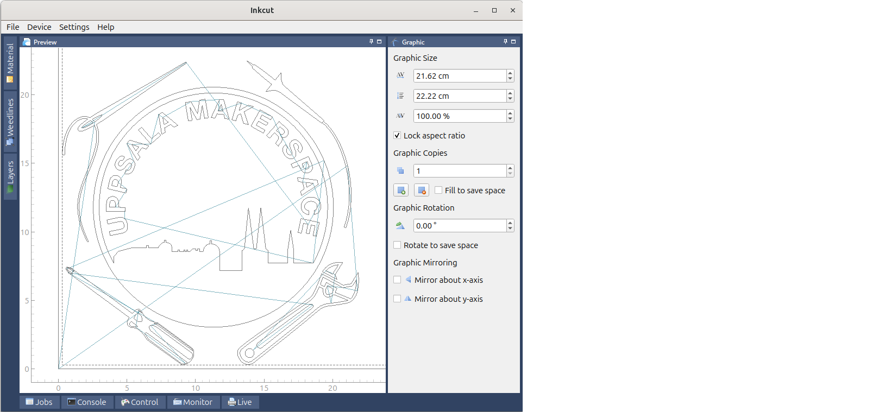The image size is (891, 412).
Task: Click the "Graphic Size" heading
Action: (x=415, y=58)
